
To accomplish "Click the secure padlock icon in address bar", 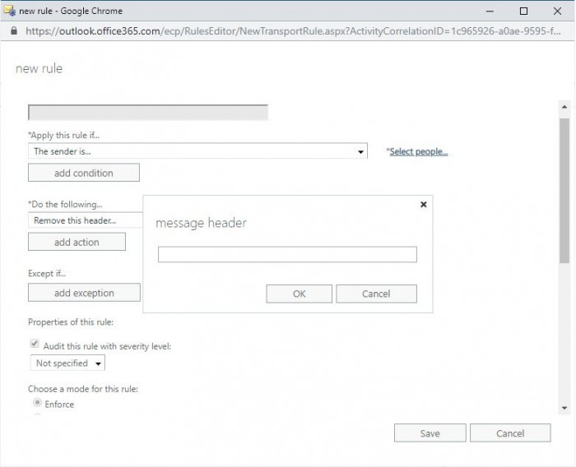I will coord(12,31).
